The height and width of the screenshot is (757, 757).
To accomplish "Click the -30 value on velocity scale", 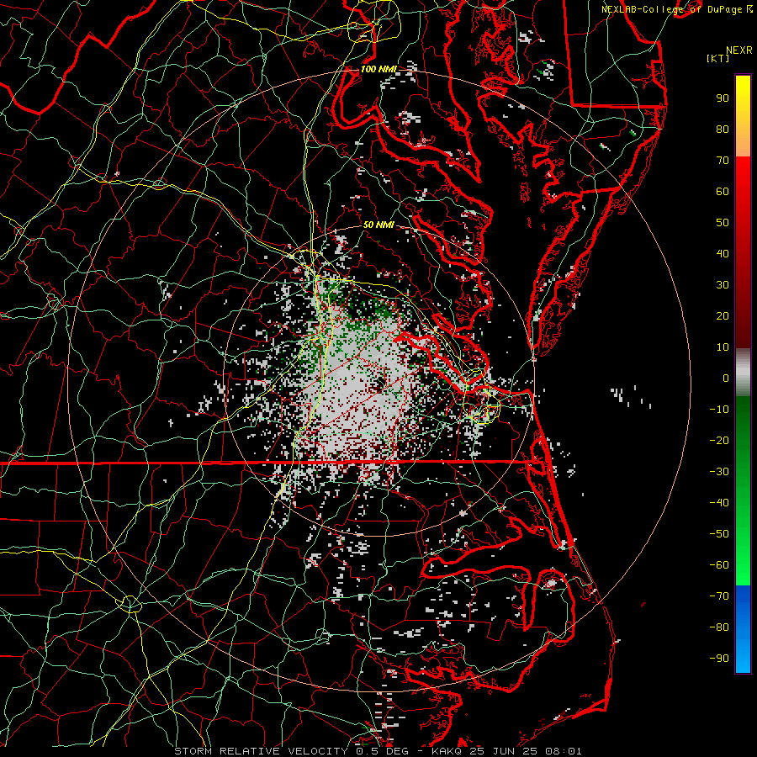I will [x=719, y=472].
